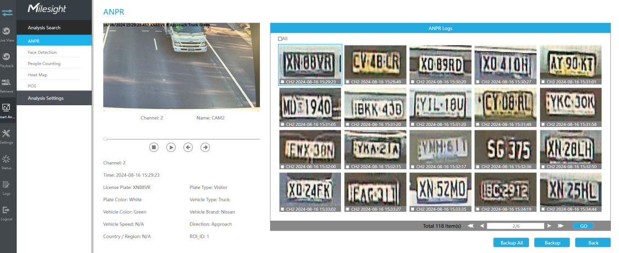Tick checkbox for 15:31:01 plate entry
The width and height of the screenshot is (619, 253).
[x=543, y=82]
